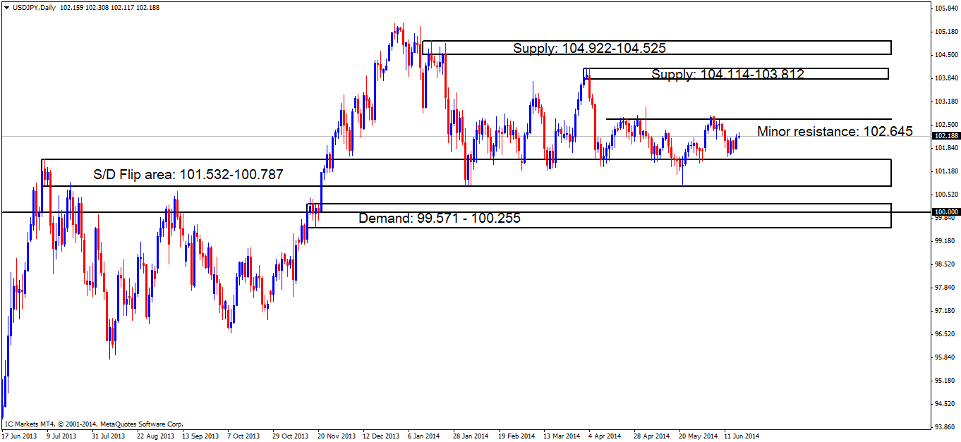Click the 100.000 horizontal line price tag
The width and height of the screenshot is (961, 442).
point(945,212)
